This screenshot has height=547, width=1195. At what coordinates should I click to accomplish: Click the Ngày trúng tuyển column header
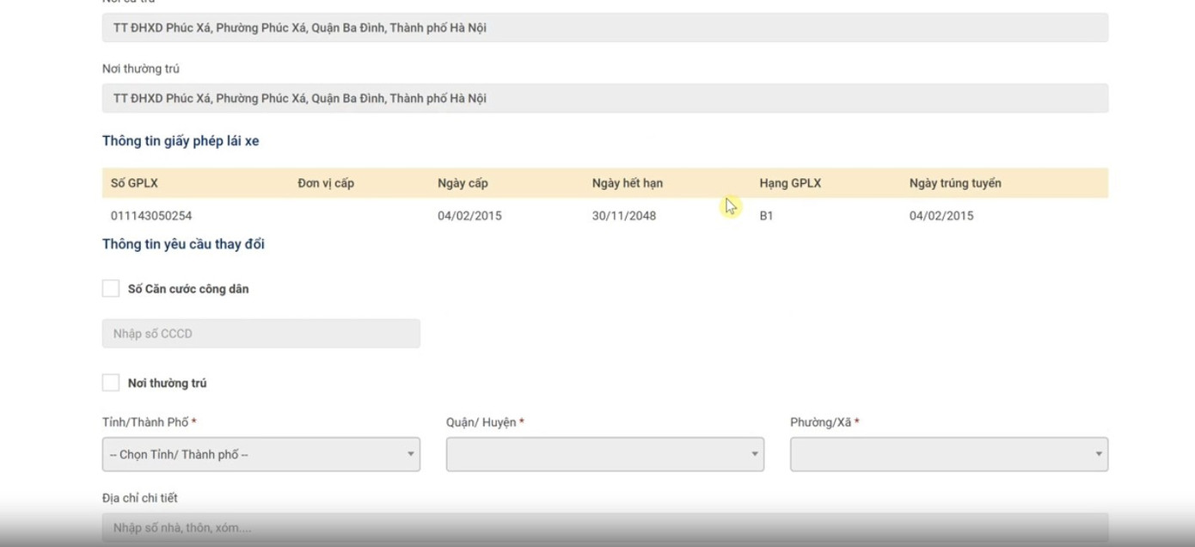(955, 183)
